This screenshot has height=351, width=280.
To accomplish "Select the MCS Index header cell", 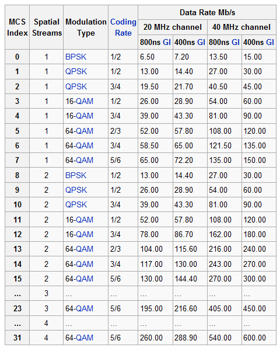I will click(17, 27).
